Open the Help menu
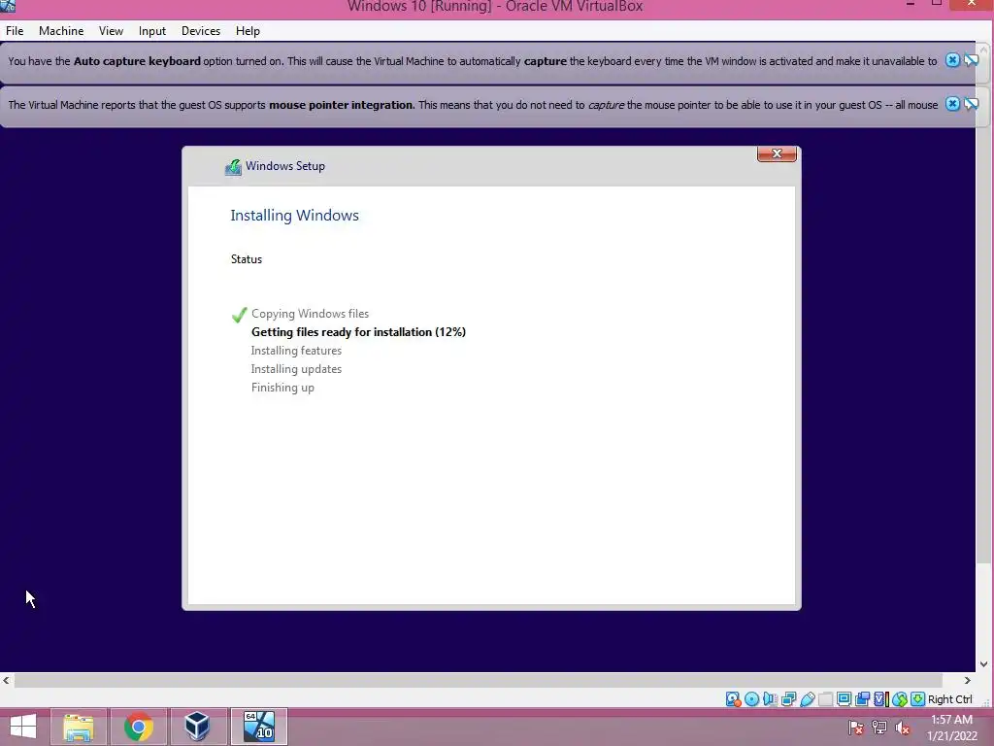The image size is (994, 746). pyautogui.click(x=248, y=30)
